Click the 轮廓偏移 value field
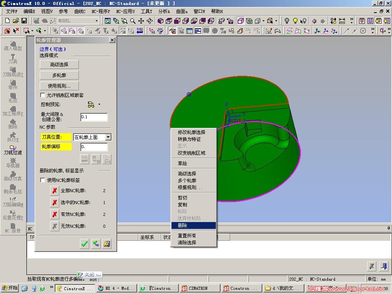The image size is (392, 294). 94,147
